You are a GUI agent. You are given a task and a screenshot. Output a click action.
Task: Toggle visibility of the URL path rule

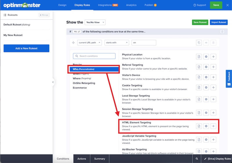(x=206, y=43)
